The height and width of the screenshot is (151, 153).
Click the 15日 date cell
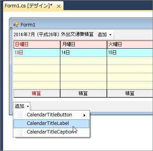tap(130, 53)
